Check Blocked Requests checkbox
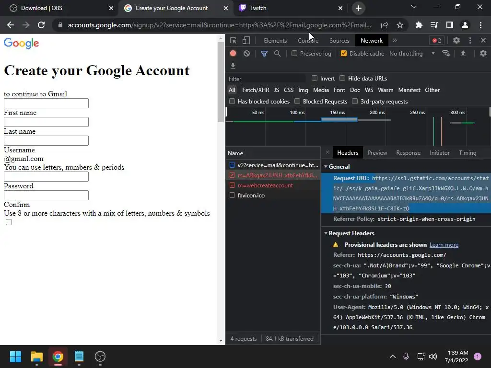The width and height of the screenshot is (491, 368). click(x=297, y=101)
